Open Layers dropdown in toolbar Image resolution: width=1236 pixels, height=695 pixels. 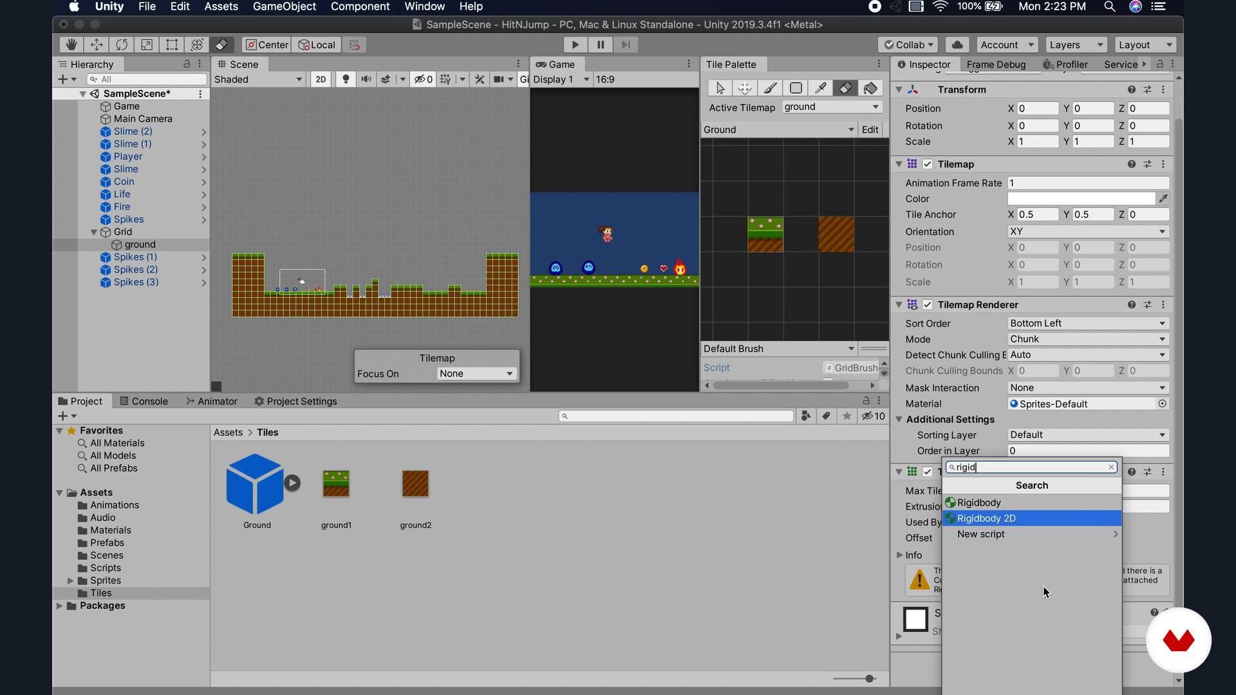(1076, 44)
